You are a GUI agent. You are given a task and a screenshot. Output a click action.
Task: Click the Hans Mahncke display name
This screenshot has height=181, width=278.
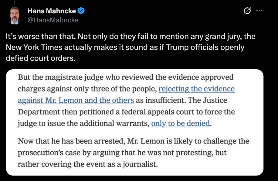pos(52,11)
